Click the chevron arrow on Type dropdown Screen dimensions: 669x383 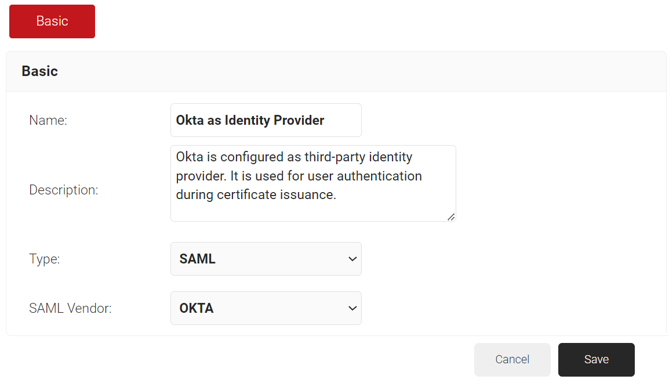click(x=352, y=259)
